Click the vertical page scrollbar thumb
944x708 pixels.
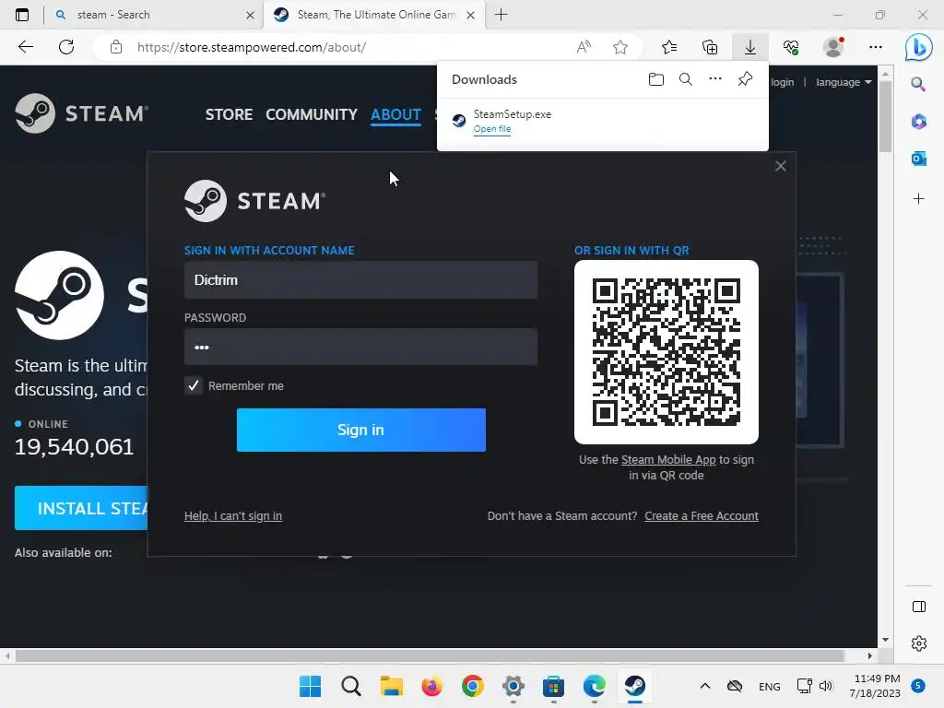(x=884, y=115)
